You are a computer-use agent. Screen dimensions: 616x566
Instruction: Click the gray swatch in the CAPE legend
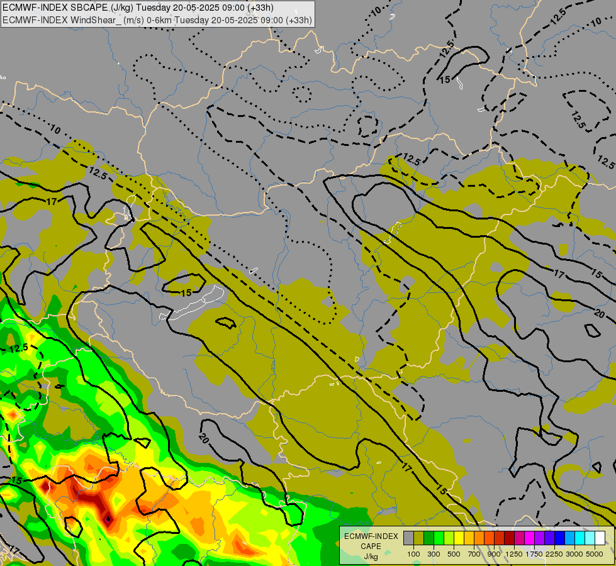(x=408, y=538)
